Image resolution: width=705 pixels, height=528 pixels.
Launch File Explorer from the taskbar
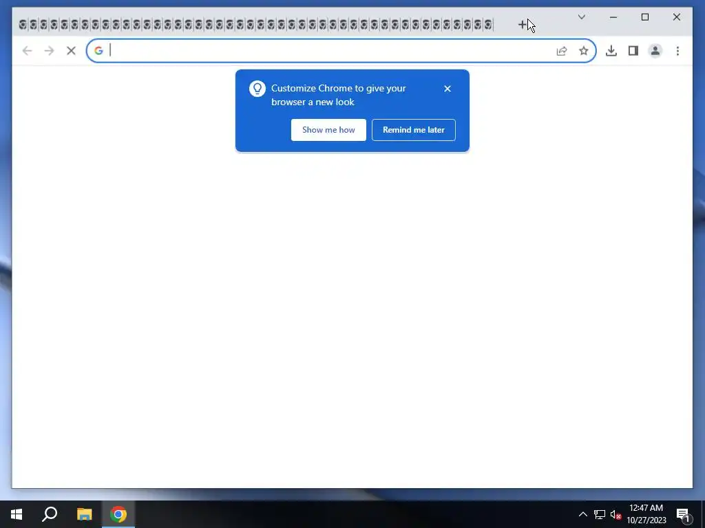pyautogui.click(x=84, y=514)
